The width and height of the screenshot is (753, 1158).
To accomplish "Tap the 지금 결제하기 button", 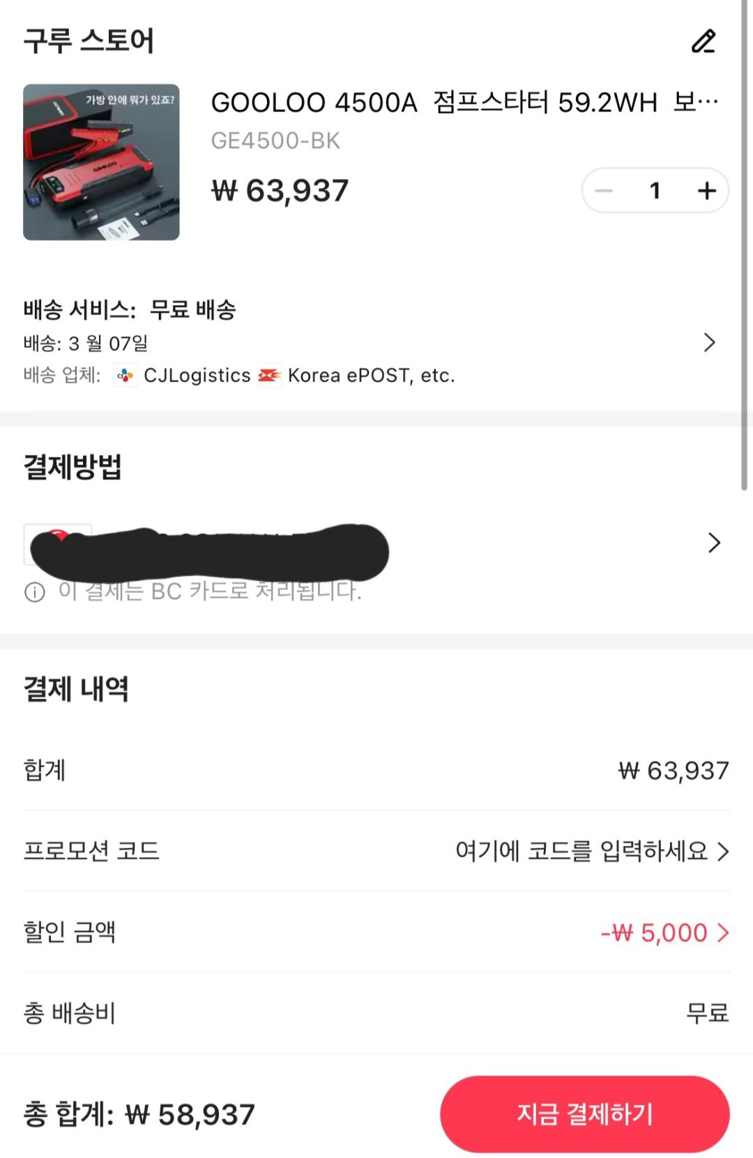I will point(584,1113).
